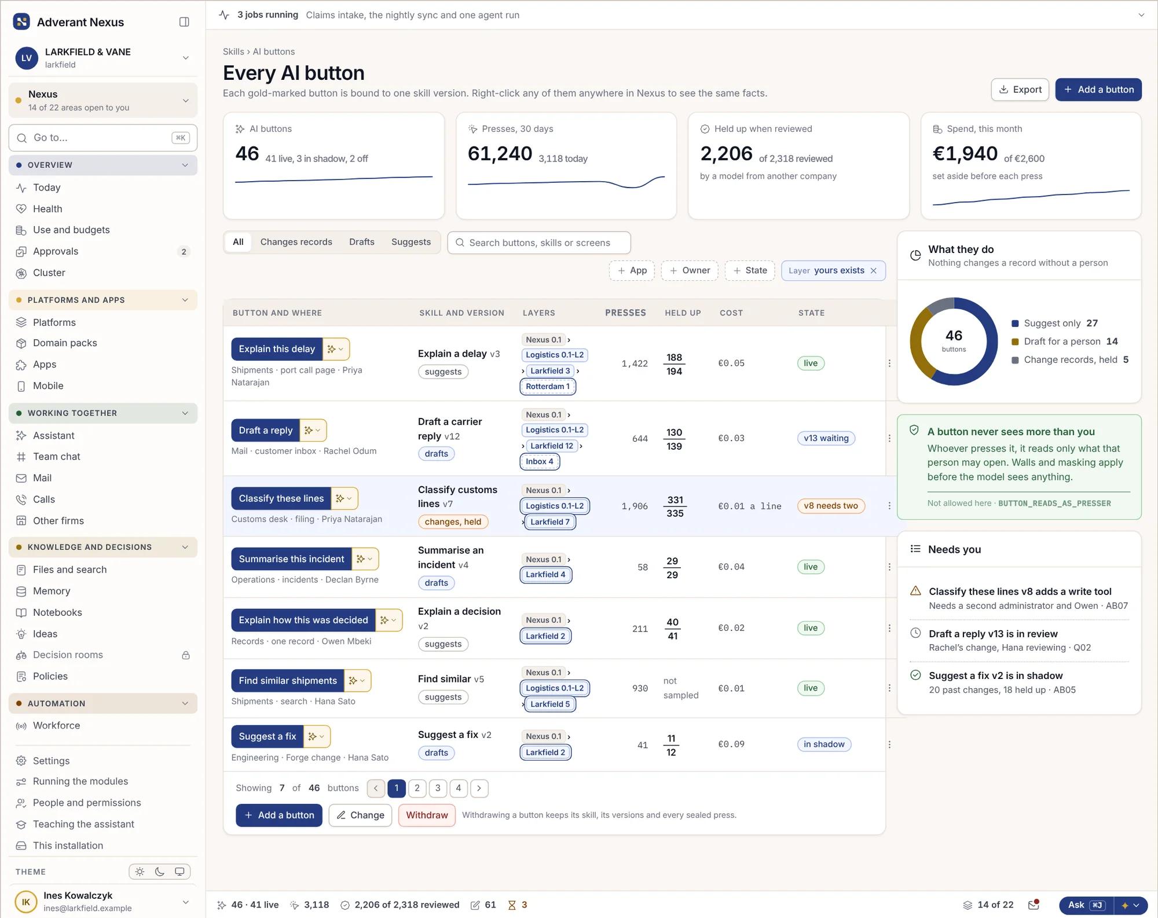Image resolution: width=1158 pixels, height=918 pixels.
Task: Go to page 3 of buttons
Action: tap(438, 788)
